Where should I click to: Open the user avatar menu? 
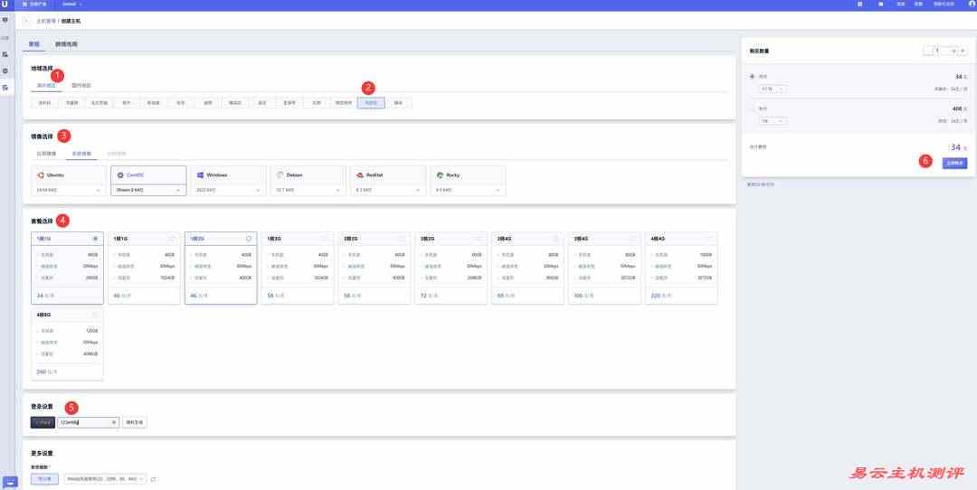pos(972,5)
